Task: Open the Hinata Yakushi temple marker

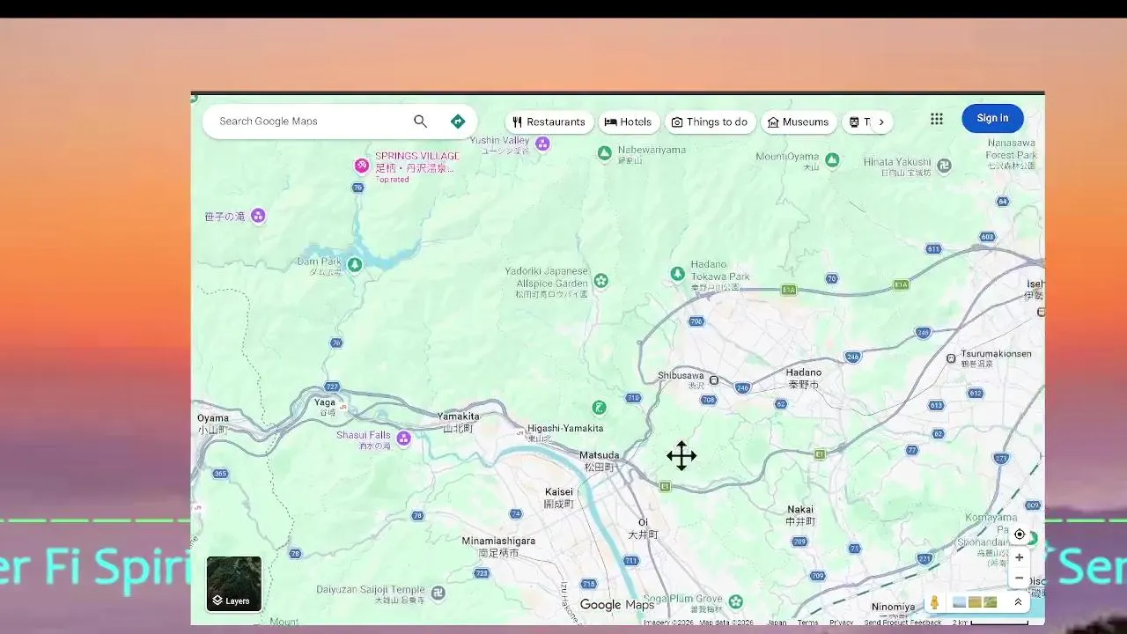Action: point(944,165)
